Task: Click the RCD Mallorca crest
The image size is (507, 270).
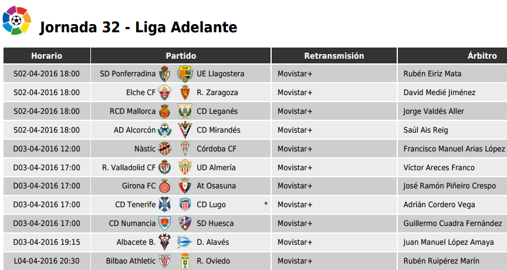Action: tap(164, 112)
